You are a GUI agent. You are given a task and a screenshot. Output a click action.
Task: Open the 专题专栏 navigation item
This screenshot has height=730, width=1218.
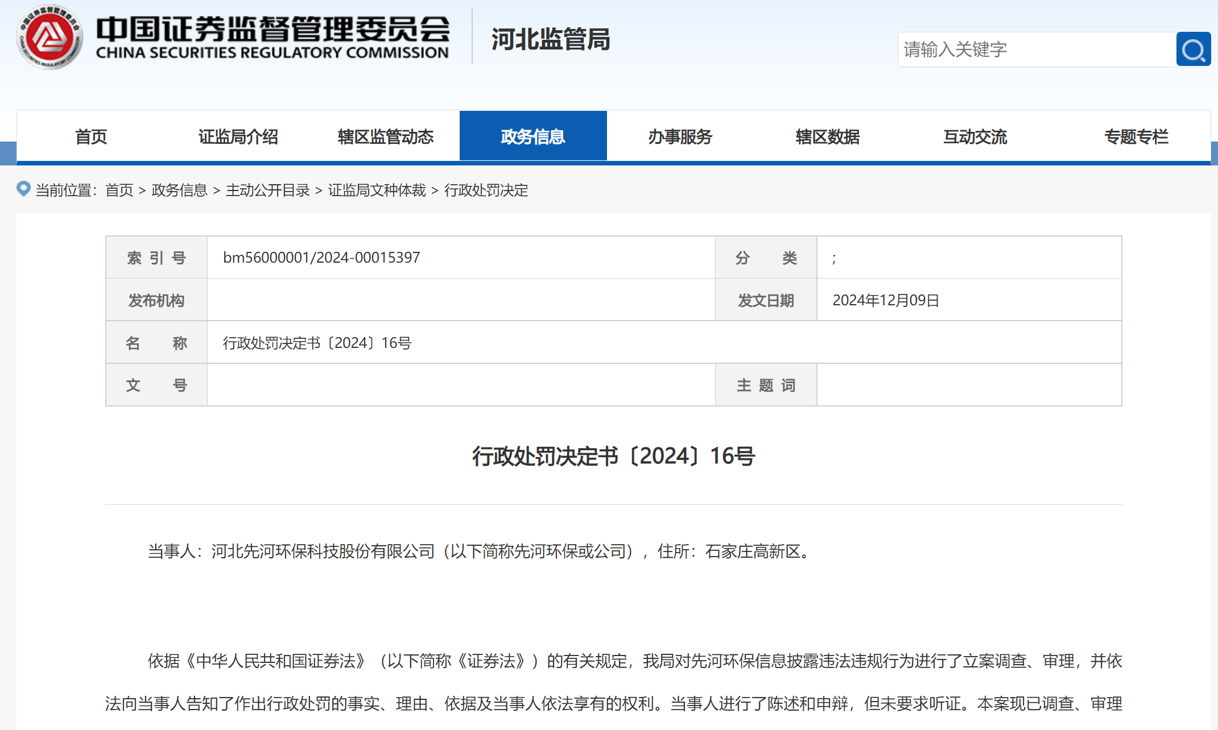coord(1136,136)
